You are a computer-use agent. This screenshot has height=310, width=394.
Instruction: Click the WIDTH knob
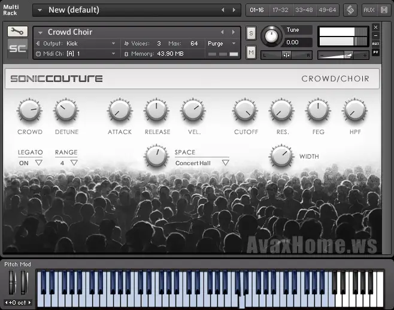(281, 156)
